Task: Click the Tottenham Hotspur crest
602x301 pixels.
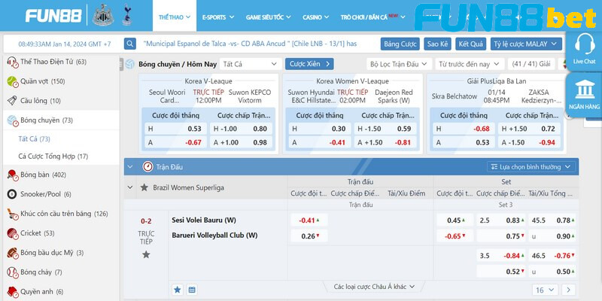Action: pyautogui.click(x=127, y=15)
